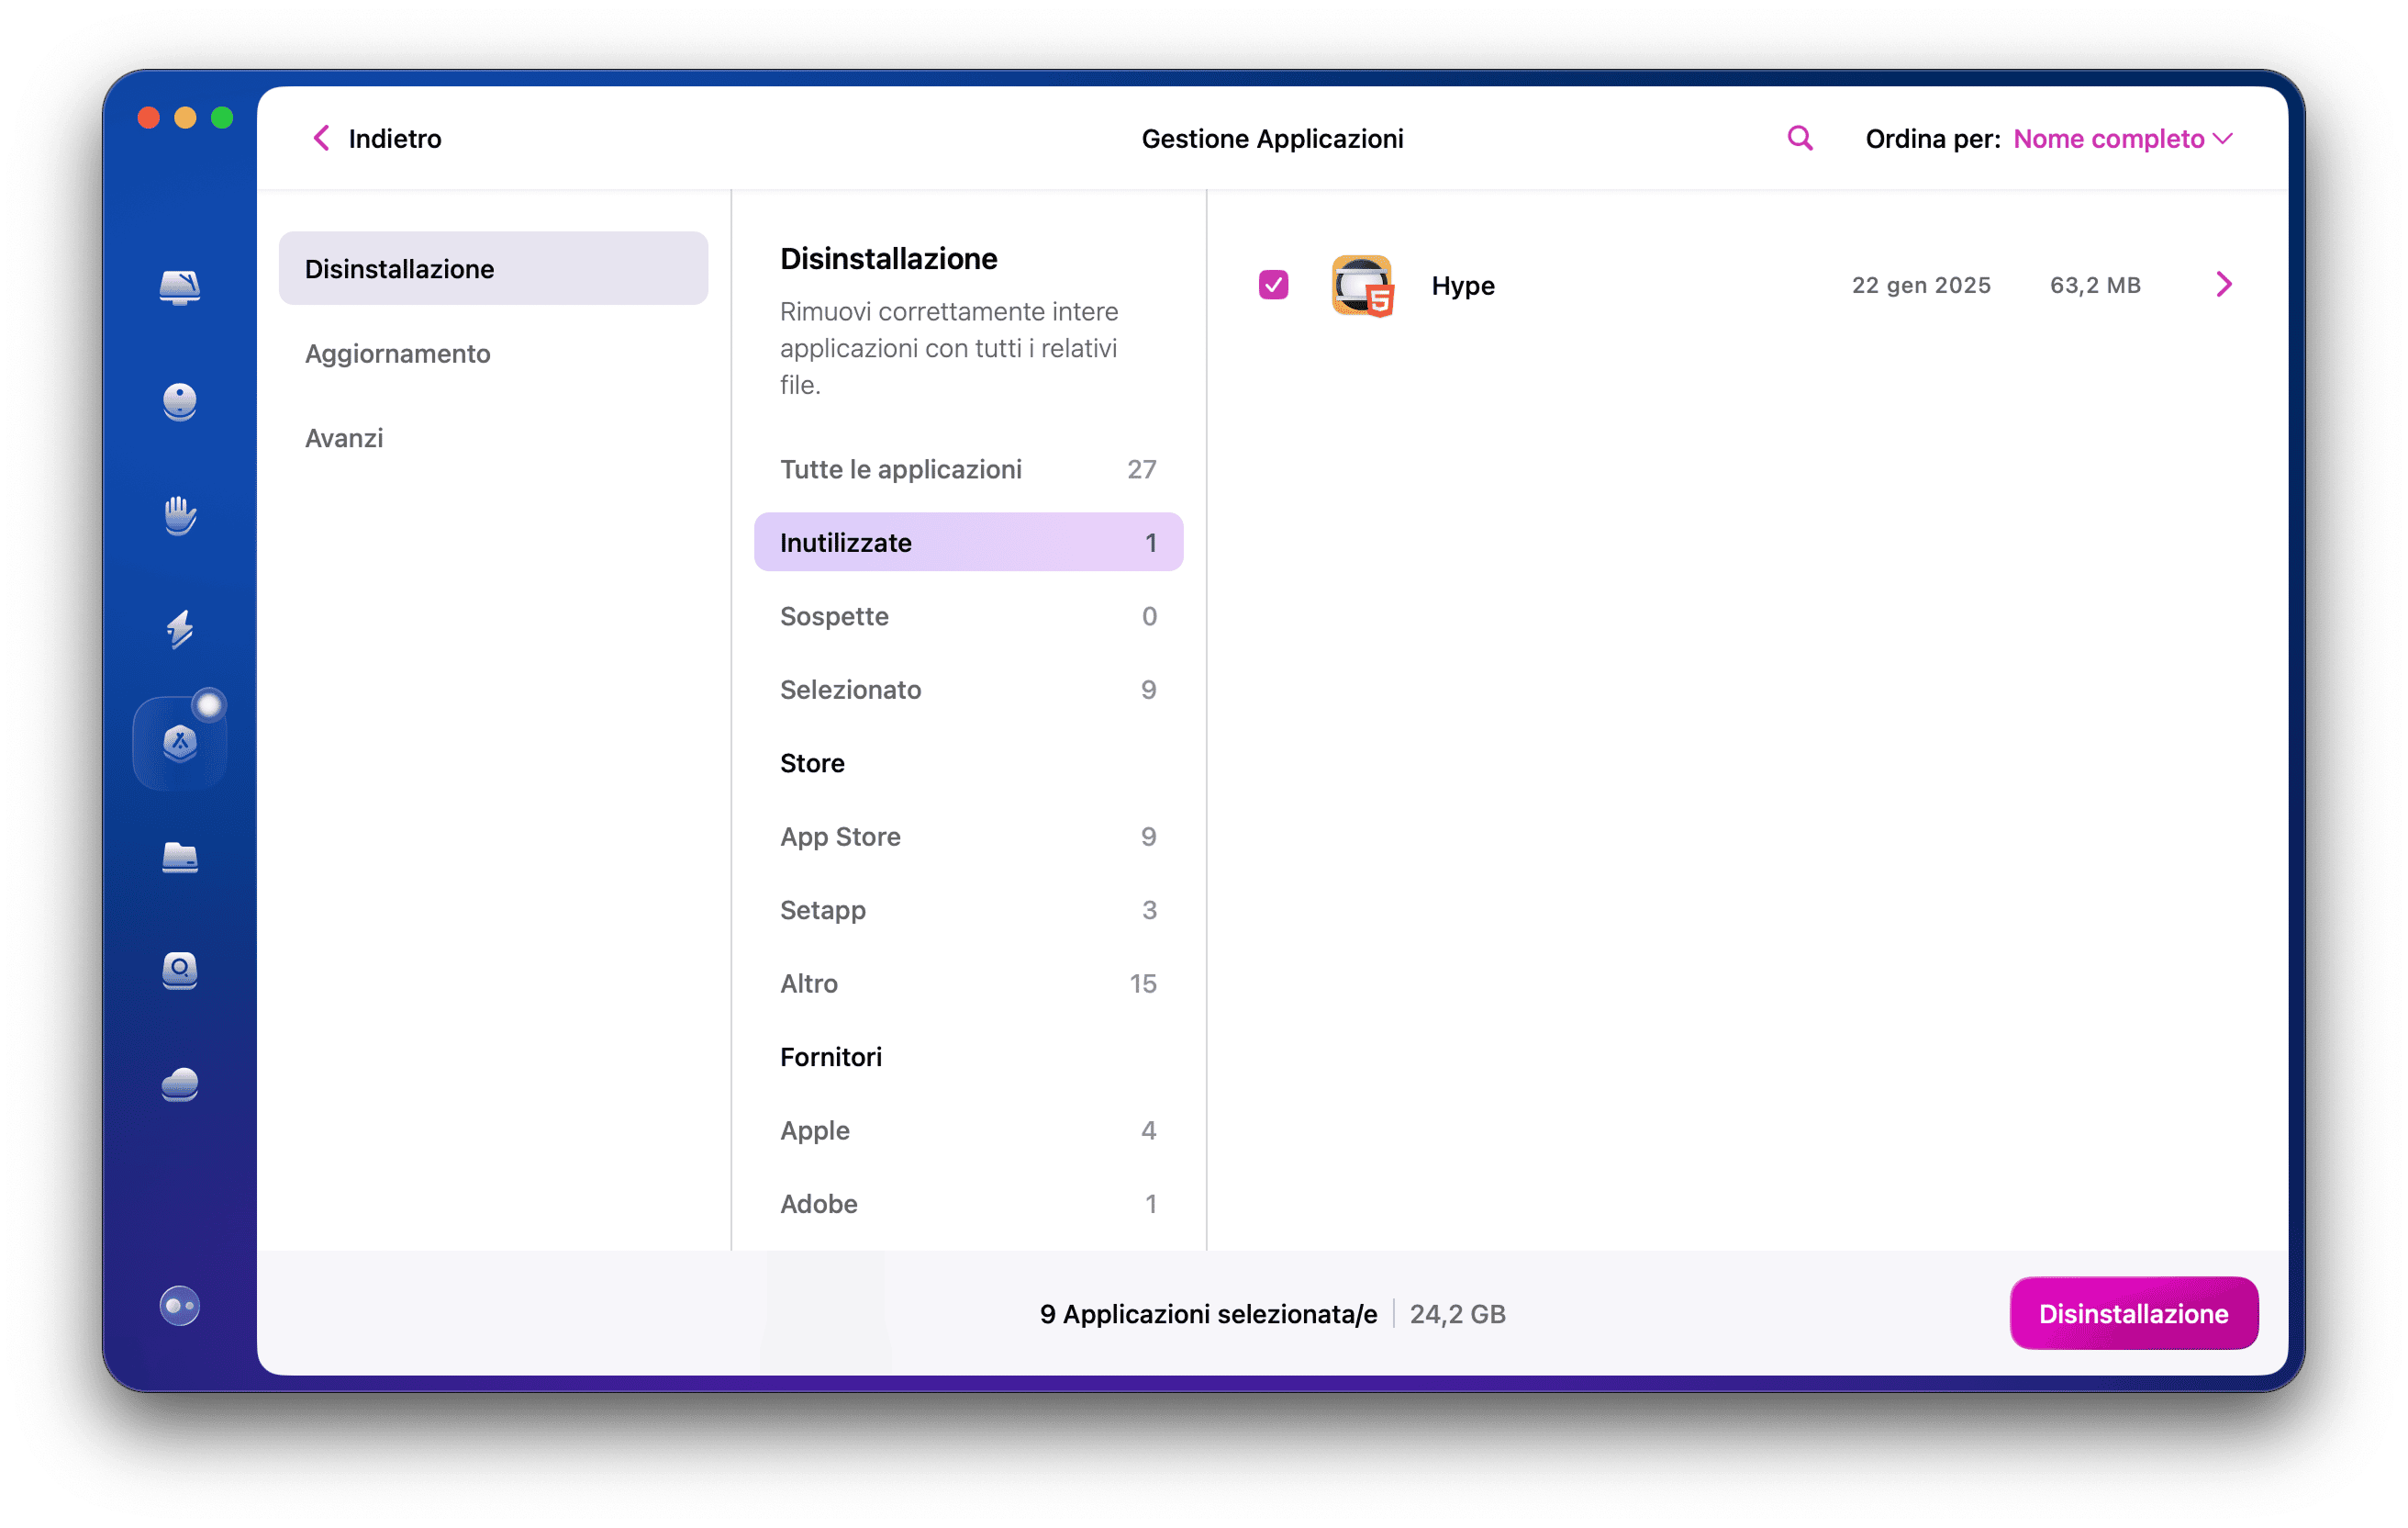Select the Apple vendor filter
The width and height of the screenshot is (2408, 1528).
(814, 1129)
